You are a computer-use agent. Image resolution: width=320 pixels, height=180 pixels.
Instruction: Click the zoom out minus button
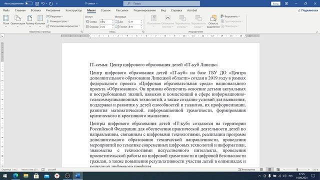click(x=284, y=169)
